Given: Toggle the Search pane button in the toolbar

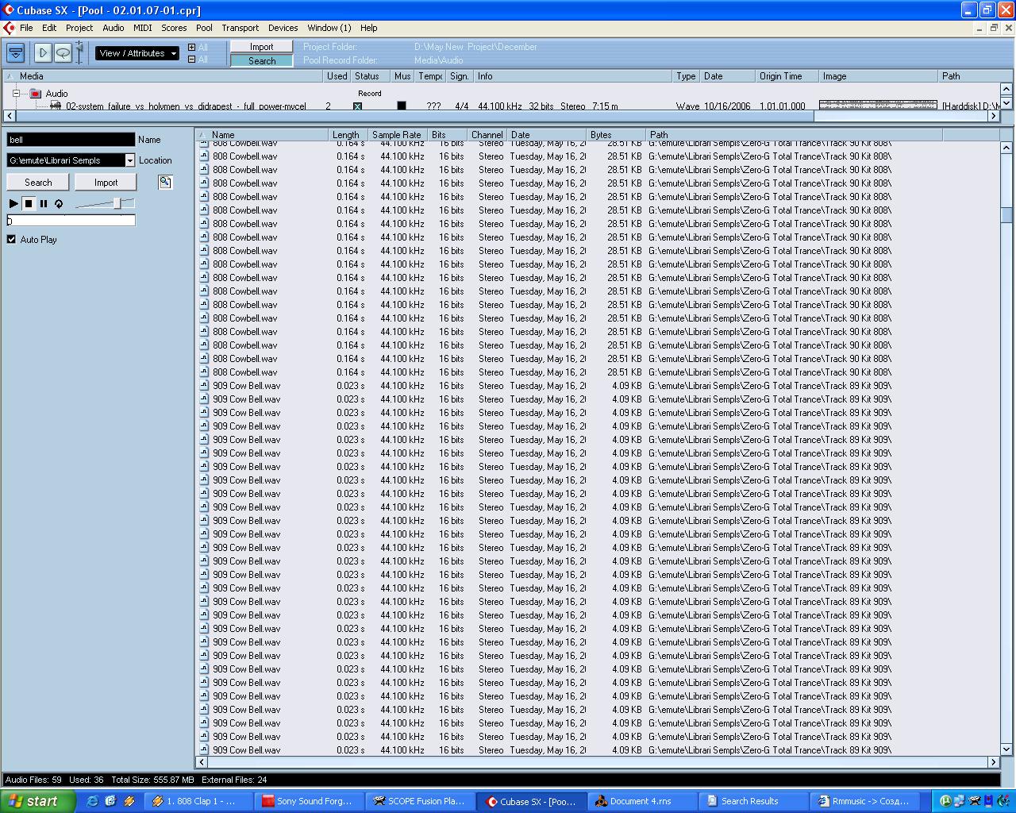Looking at the screenshot, I should [x=262, y=61].
